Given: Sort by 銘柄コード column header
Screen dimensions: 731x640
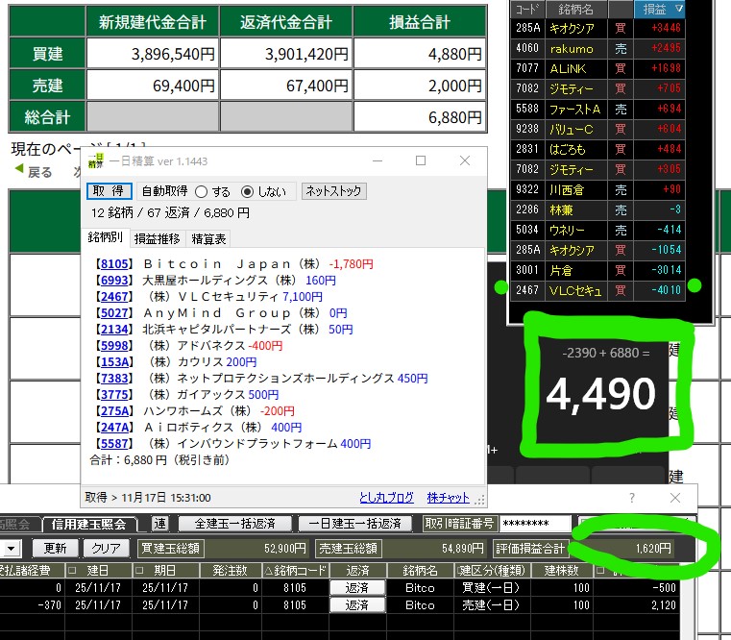Looking at the screenshot, I should click(x=294, y=570).
